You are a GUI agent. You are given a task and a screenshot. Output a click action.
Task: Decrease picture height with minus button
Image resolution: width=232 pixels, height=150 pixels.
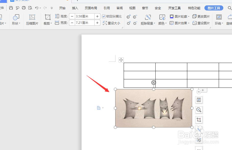pos(72,16)
